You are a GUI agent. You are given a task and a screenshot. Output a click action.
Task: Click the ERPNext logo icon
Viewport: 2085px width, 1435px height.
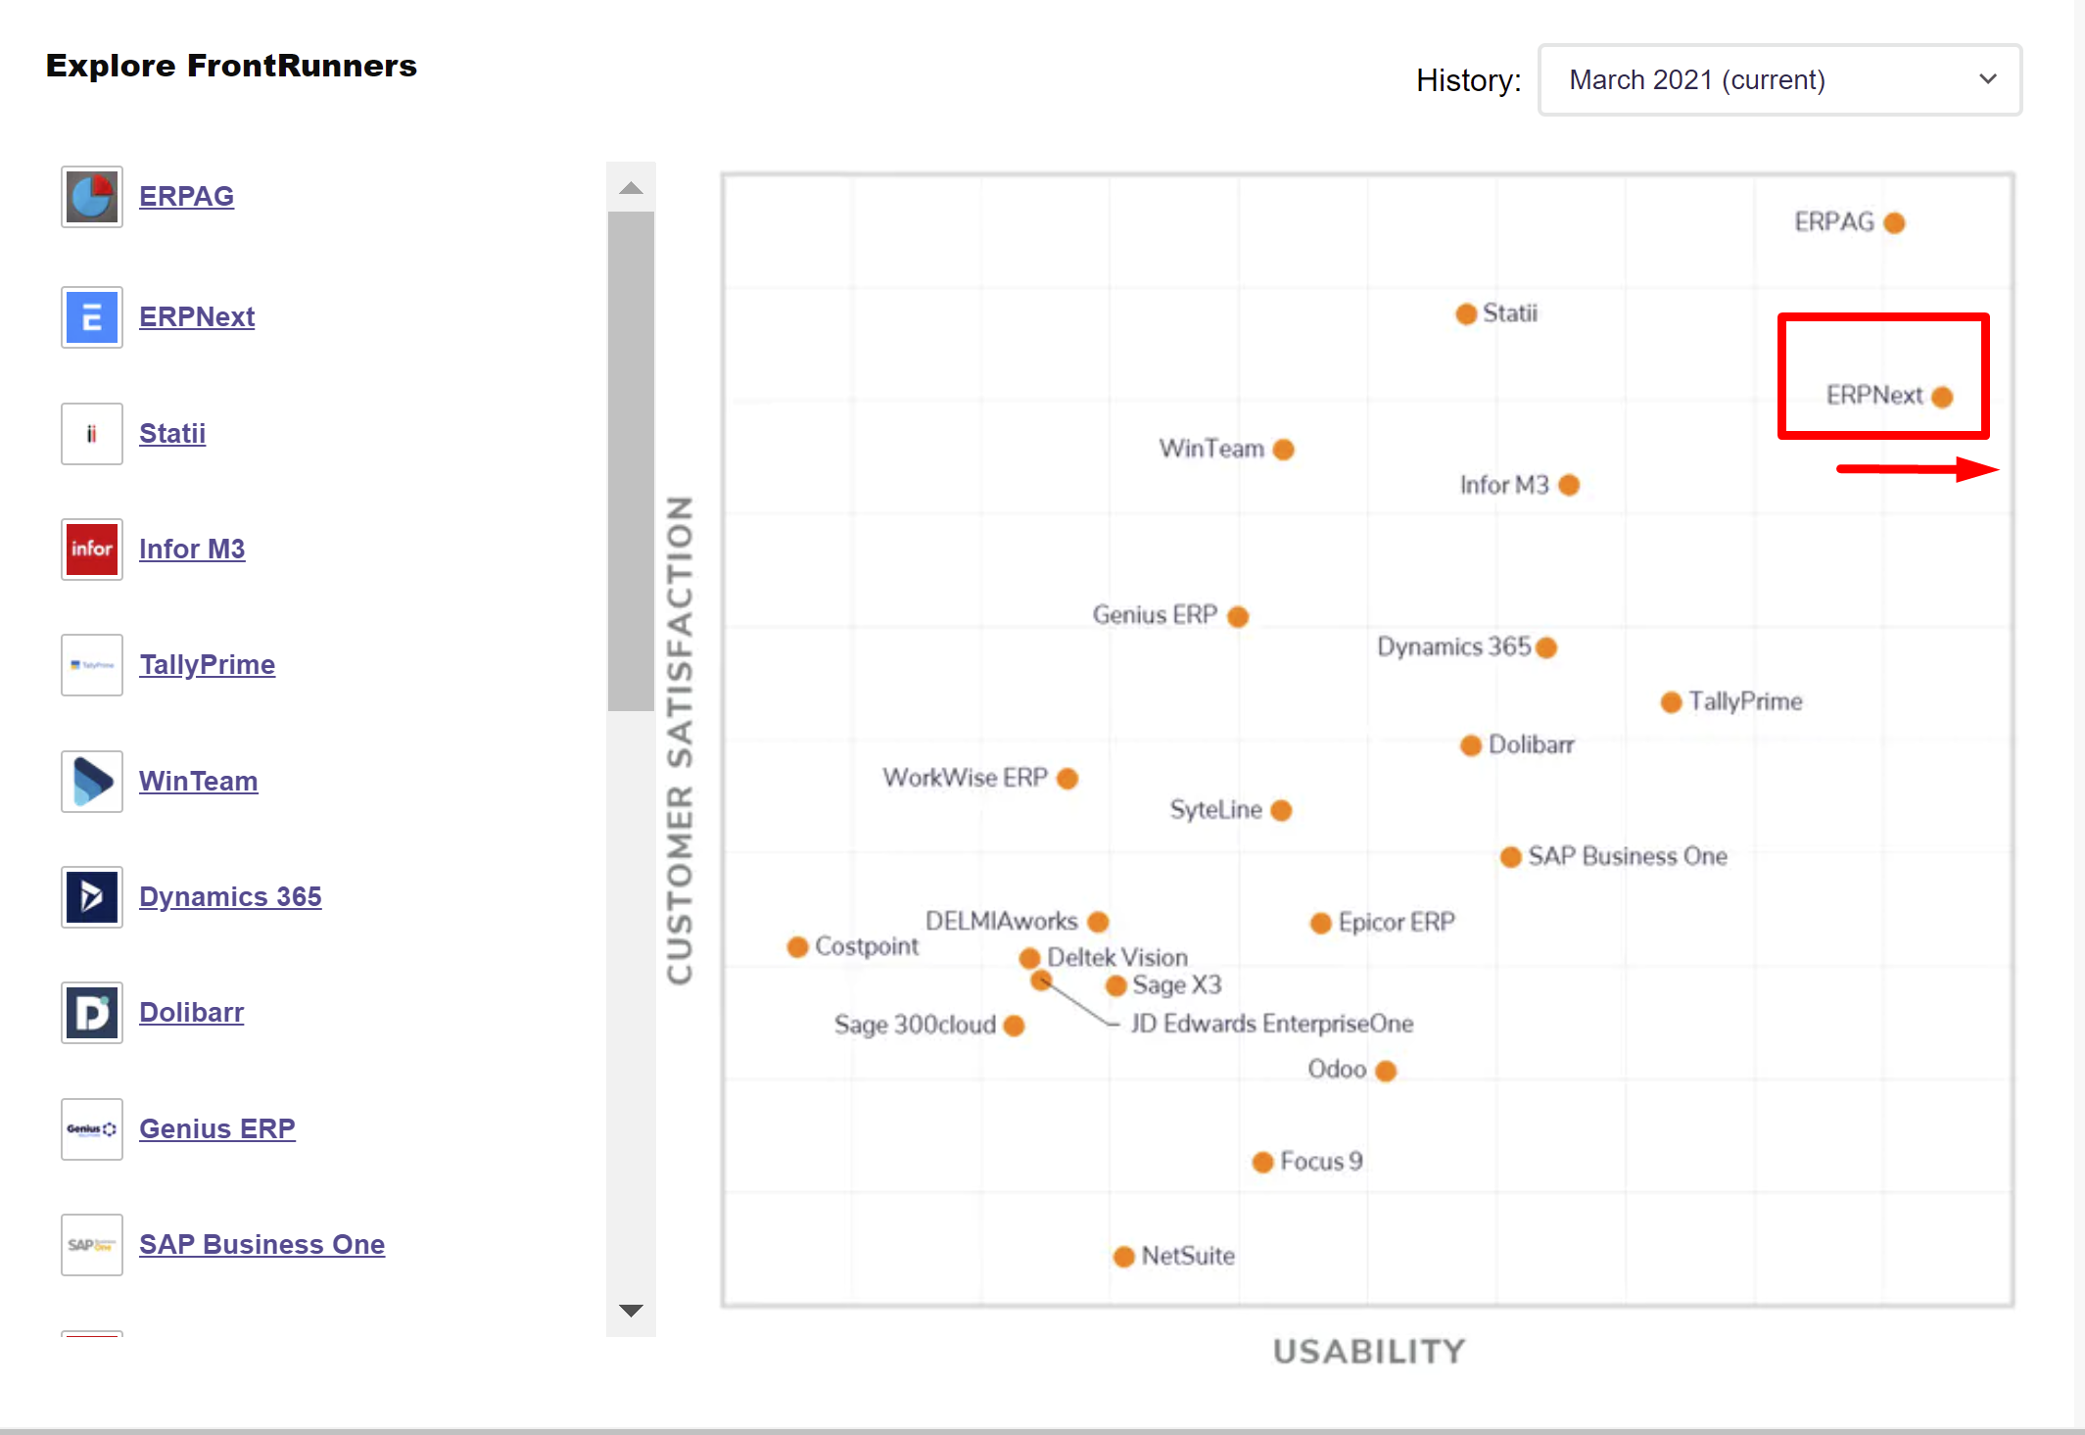click(91, 316)
